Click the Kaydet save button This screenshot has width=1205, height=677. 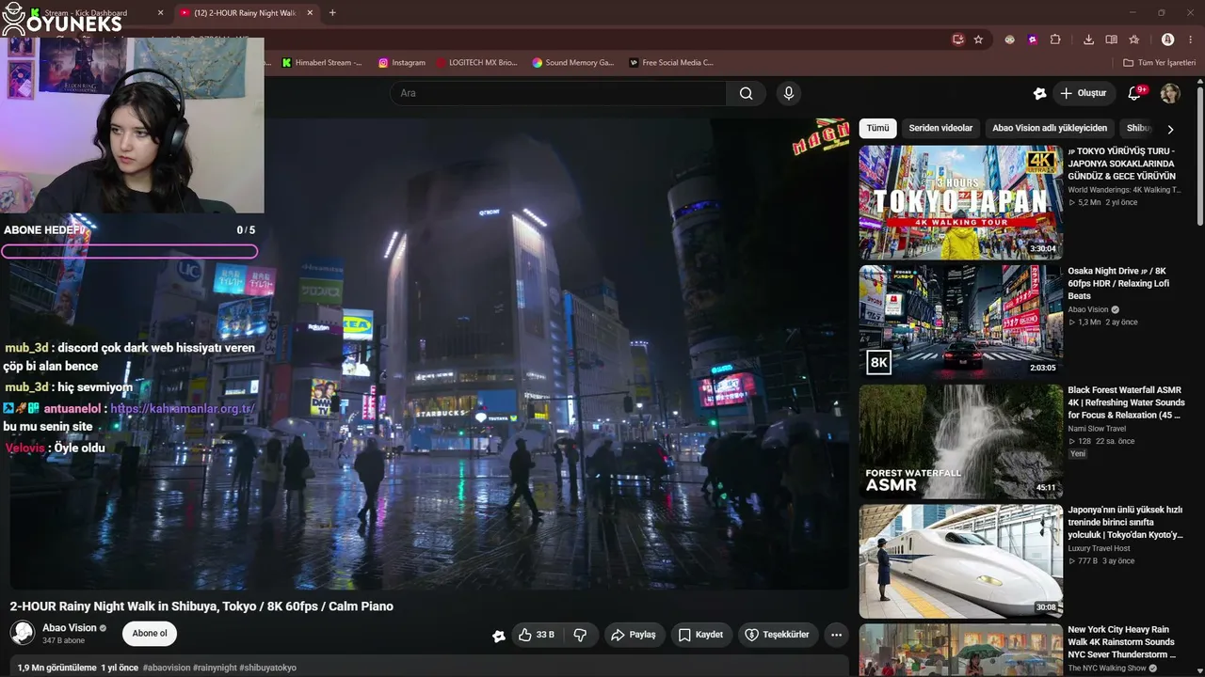701,635
